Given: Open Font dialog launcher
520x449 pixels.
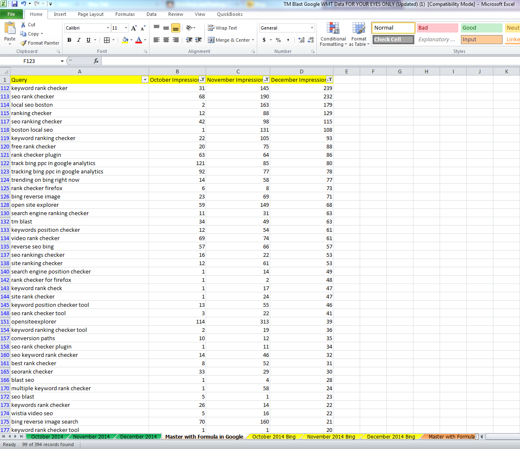Looking at the screenshot, I should click(145, 52).
